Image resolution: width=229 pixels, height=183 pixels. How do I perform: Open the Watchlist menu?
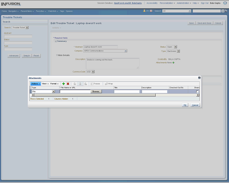[x=53, y=11]
